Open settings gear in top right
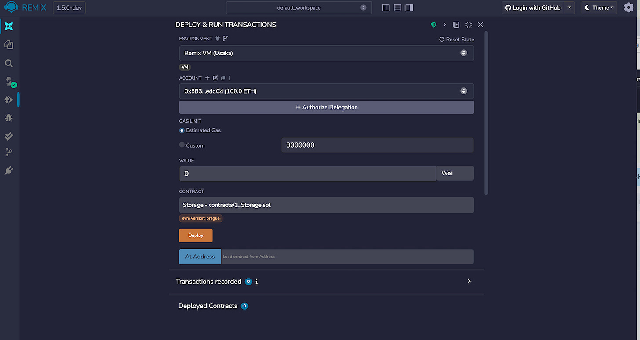The width and height of the screenshot is (640, 340). 629,8
